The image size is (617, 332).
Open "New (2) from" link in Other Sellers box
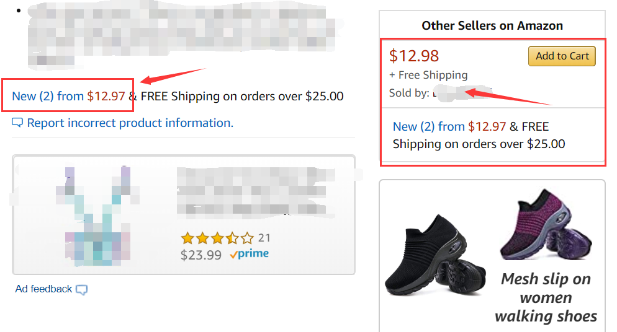click(428, 127)
